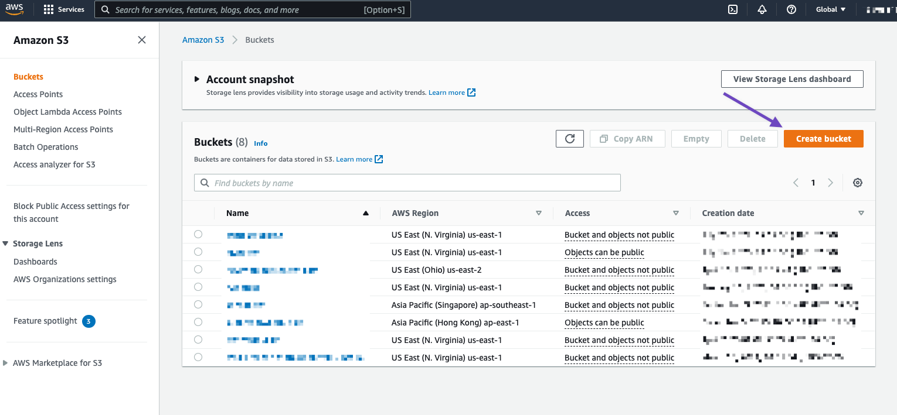Click the Find buckets by name field

407,182
